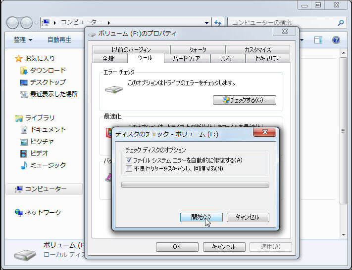Switch to the カスタマイズ tab
352x270 pixels.
click(x=258, y=49)
